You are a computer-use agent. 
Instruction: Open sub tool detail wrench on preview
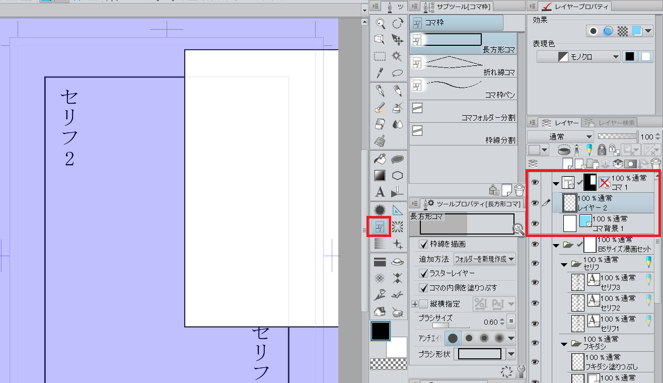coord(519,230)
